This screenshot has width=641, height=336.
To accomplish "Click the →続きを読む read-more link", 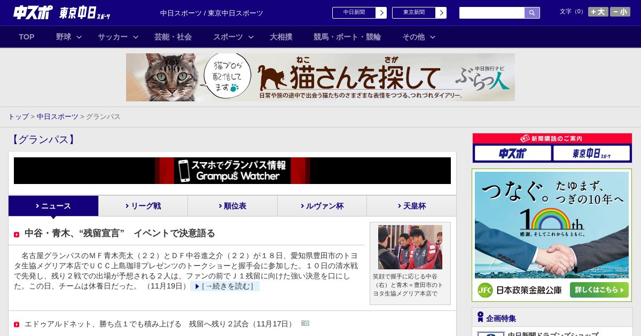I will (x=225, y=286).
